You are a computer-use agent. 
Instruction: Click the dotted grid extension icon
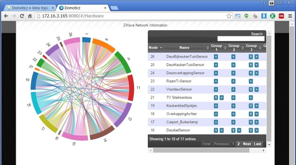255,16
